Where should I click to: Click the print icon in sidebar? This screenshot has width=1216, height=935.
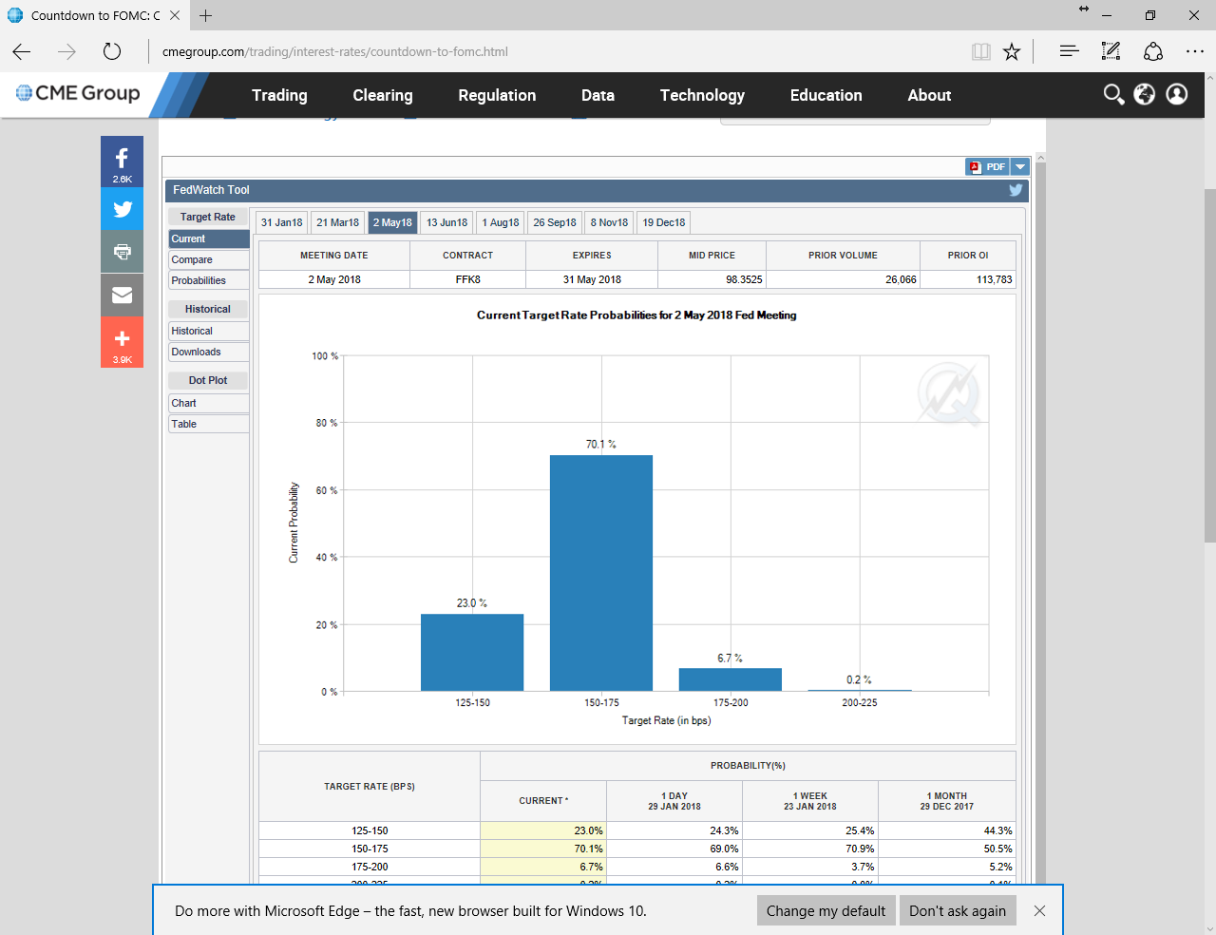point(122,252)
